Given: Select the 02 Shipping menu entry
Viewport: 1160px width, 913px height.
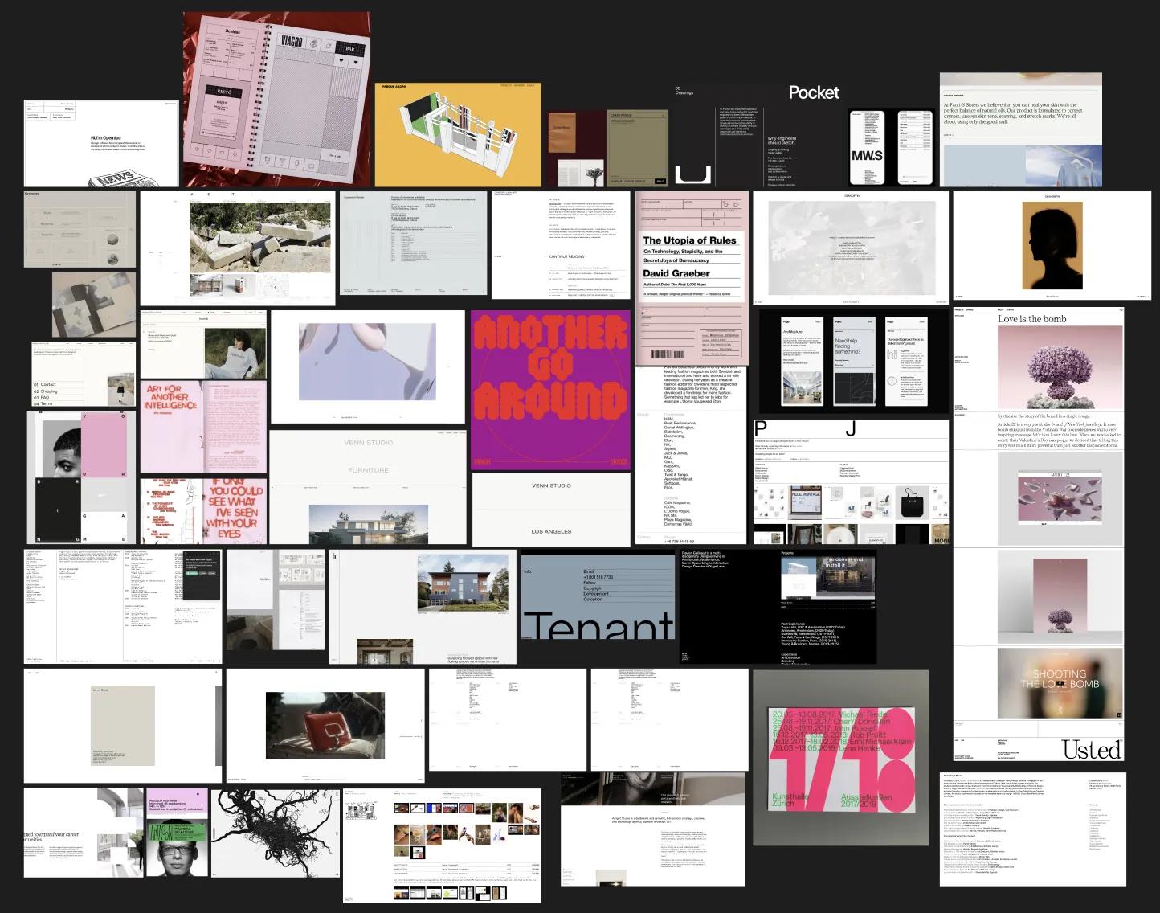Looking at the screenshot, I should point(48,391).
